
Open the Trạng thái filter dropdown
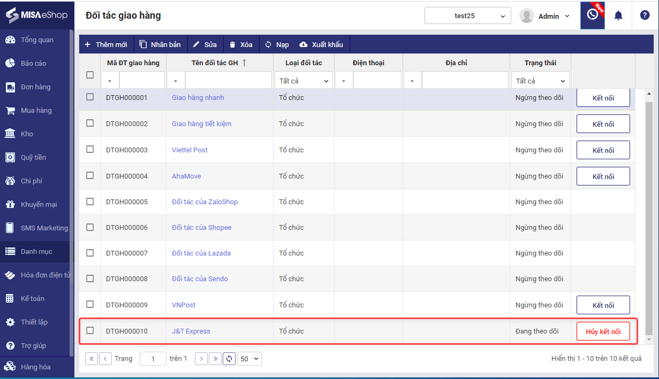pyautogui.click(x=540, y=81)
